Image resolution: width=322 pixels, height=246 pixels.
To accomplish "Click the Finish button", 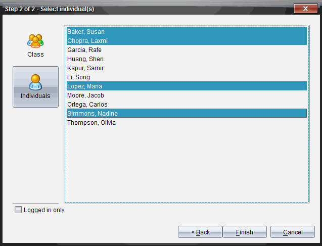I will click(245, 232).
